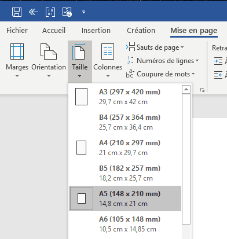
Task: Choose the A4 (210 x 297 mm) size
Action: click(x=125, y=148)
